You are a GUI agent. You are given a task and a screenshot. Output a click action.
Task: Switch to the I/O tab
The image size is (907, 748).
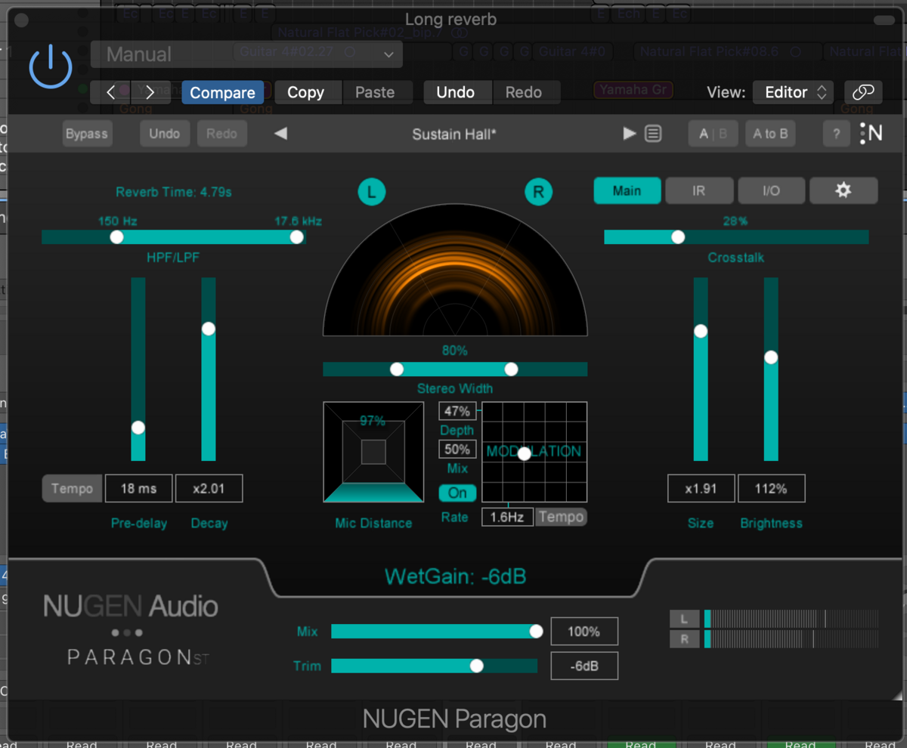point(770,191)
